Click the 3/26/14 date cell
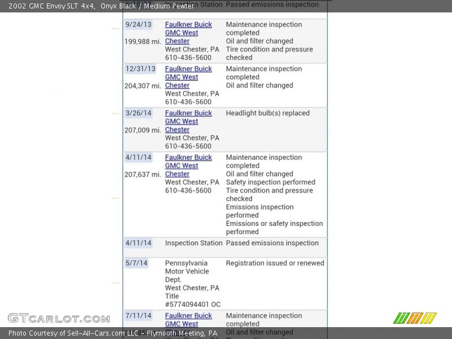 pyautogui.click(x=138, y=113)
